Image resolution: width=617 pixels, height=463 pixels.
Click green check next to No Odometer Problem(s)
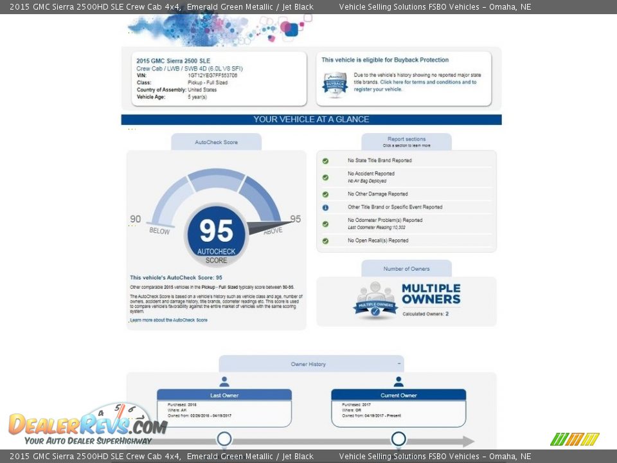(x=325, y=224)
